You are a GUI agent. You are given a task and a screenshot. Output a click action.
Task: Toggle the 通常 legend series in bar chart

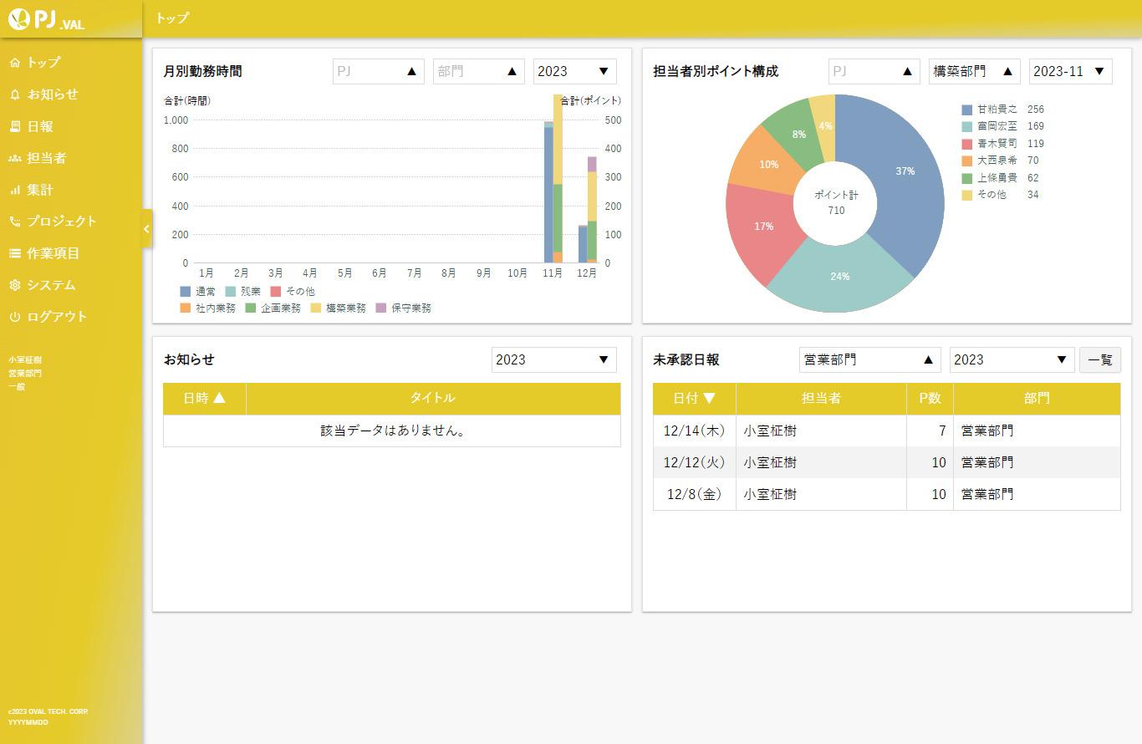click(197, 292)
